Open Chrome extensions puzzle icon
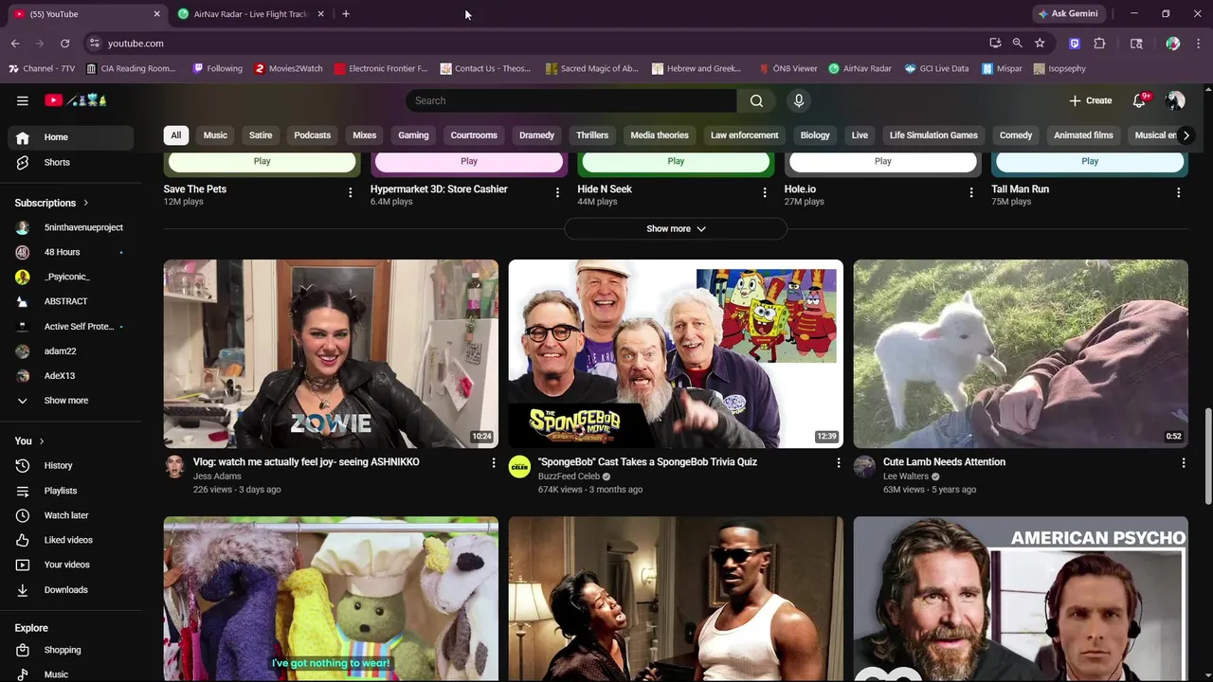The image size is (1213, 682). click(1099, 44)
